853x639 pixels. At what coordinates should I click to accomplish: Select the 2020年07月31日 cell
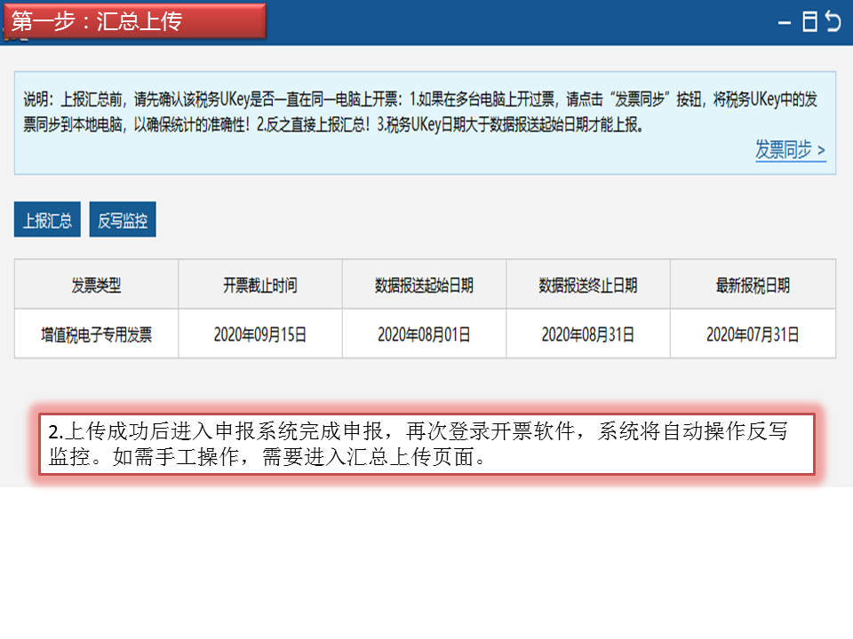click(753, 334)
